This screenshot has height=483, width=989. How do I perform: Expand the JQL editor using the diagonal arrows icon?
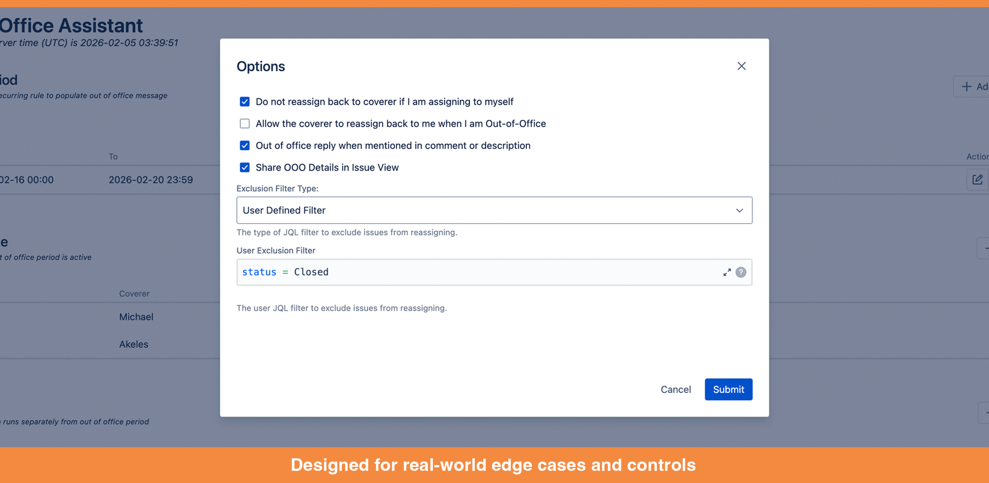(x=727, y=272)
